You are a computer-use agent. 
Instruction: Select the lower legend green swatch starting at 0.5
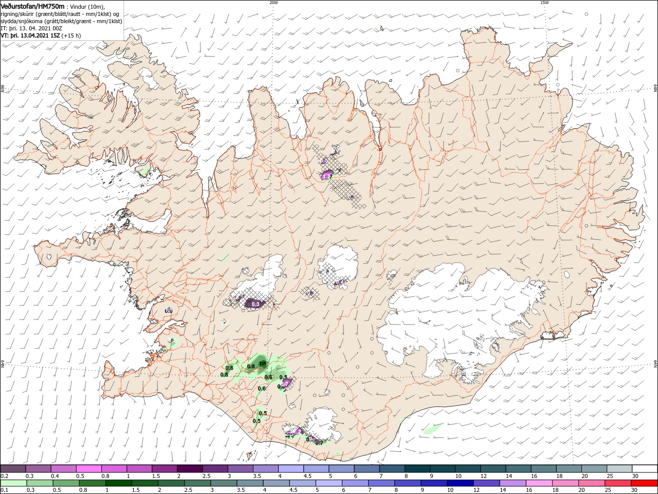coord(66,483)
